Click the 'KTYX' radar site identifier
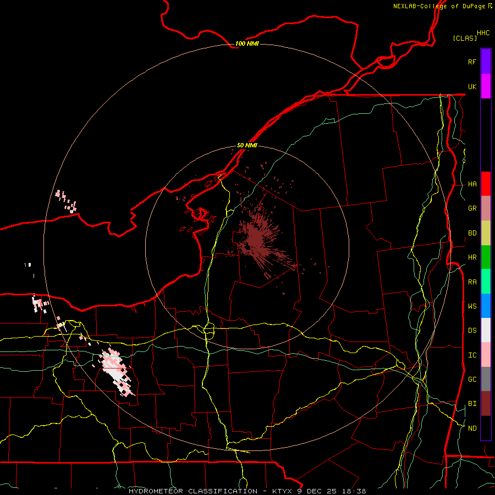495x495 pixels. click(282, 491)
